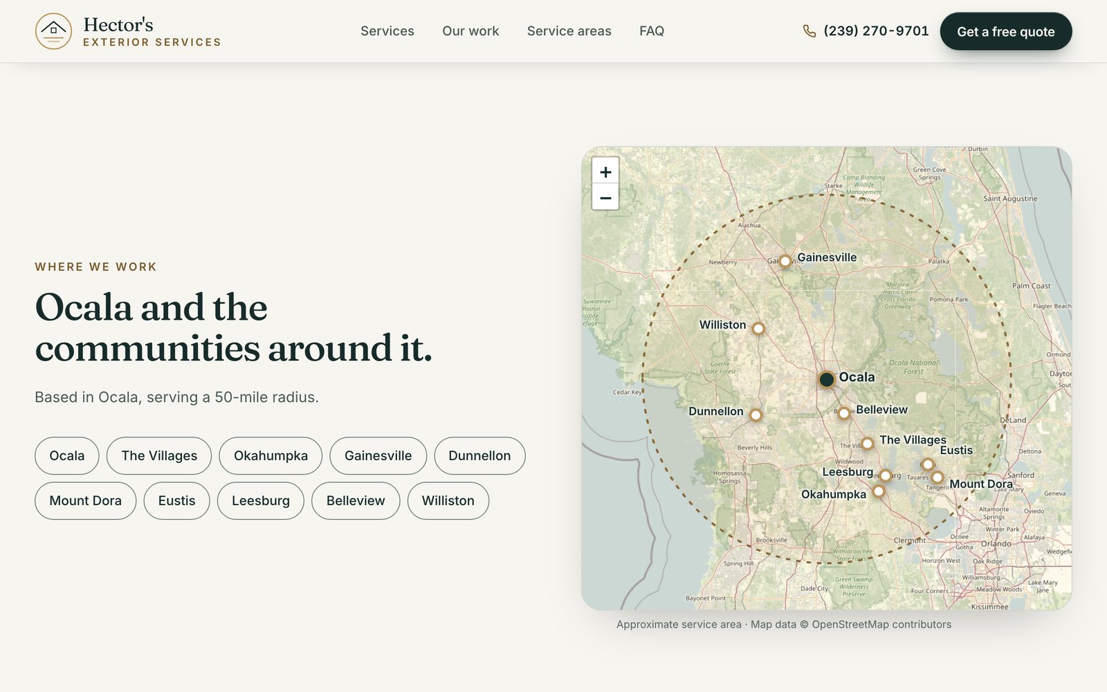Viewport: 1107px width, 692px height.
Task: Select The Villages area chip
Action: tap(159, 456)
